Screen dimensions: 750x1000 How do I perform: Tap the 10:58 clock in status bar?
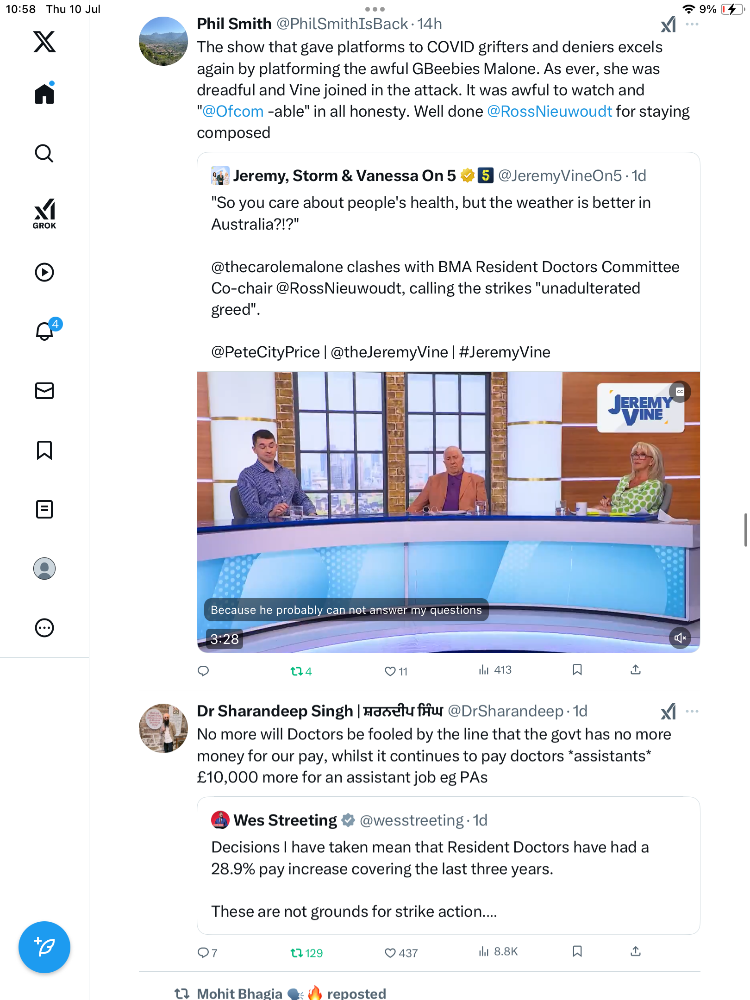point(20,9)
